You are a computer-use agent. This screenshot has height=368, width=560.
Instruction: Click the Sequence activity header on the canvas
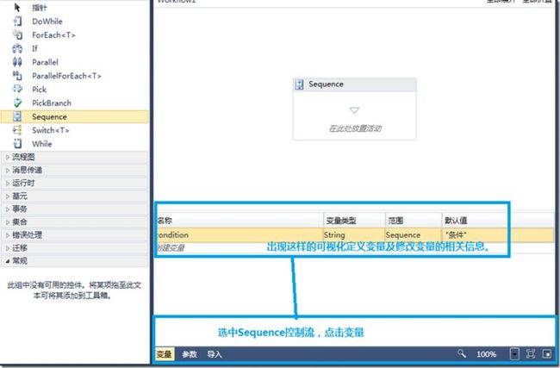click(x=355, y=84)
